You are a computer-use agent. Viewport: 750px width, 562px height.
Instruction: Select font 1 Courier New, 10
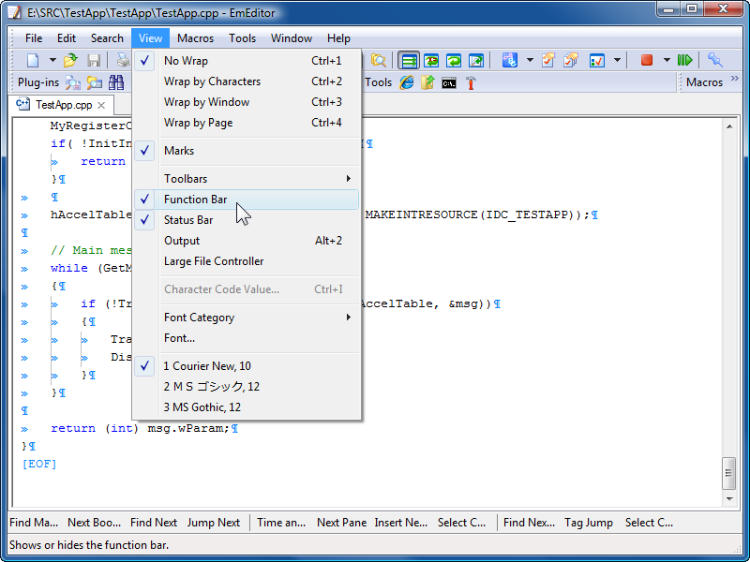tap(247, 366)
